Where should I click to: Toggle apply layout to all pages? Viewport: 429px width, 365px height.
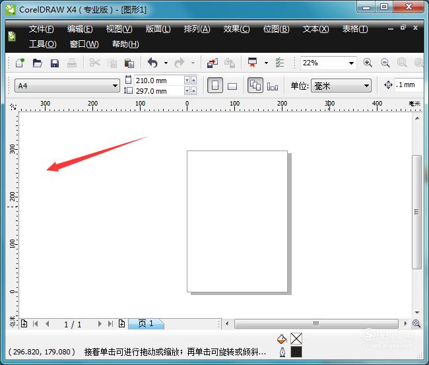coord(255,85)
